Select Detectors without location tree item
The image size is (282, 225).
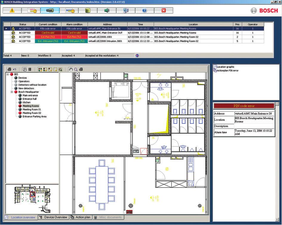(x=32, y=85)
